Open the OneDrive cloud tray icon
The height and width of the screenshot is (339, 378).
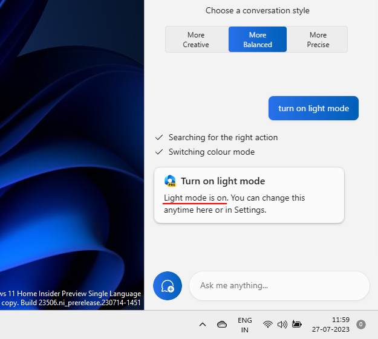(x=222, y=324)
